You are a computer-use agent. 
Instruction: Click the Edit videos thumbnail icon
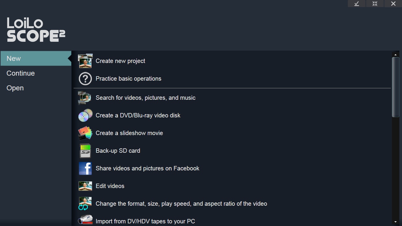point(85,186)
